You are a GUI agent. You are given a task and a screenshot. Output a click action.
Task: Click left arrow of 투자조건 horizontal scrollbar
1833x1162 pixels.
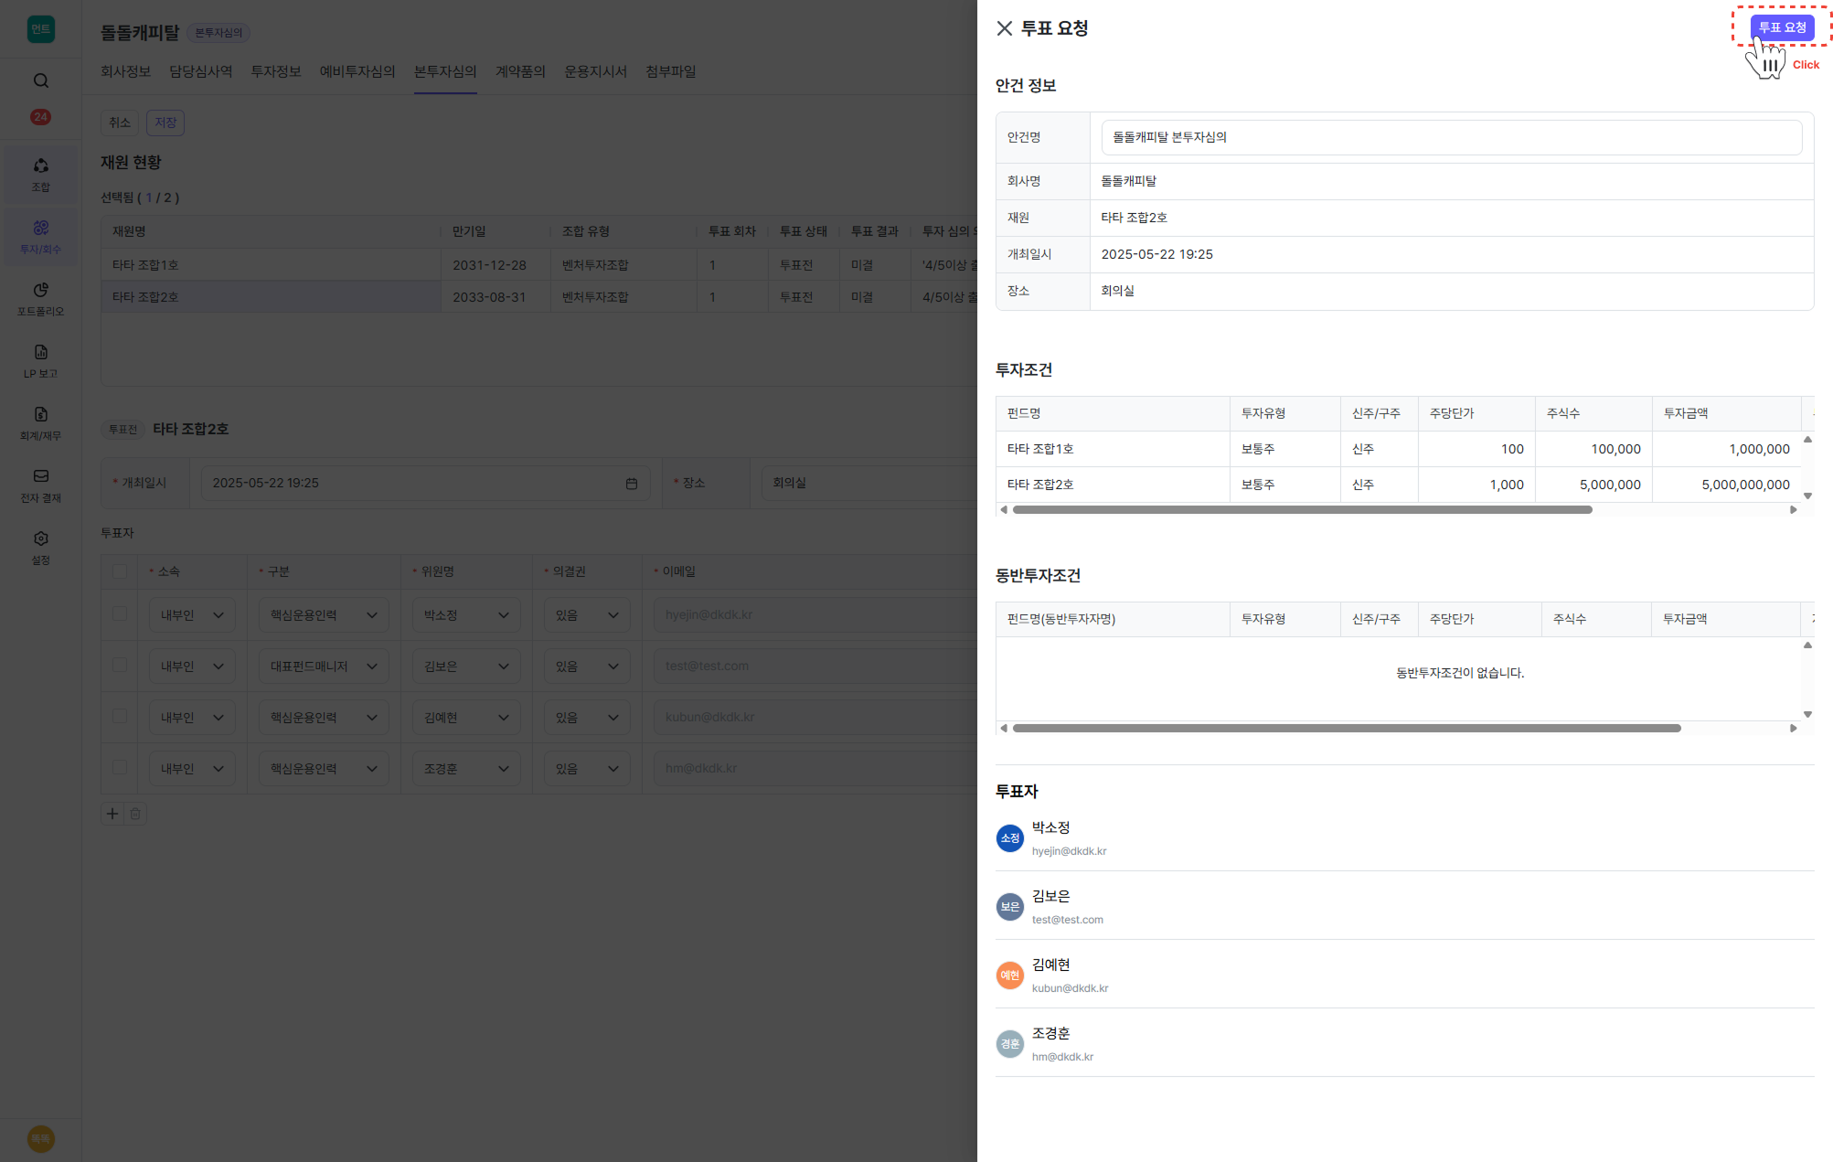pyautogui.click(x=1004, y=510)
